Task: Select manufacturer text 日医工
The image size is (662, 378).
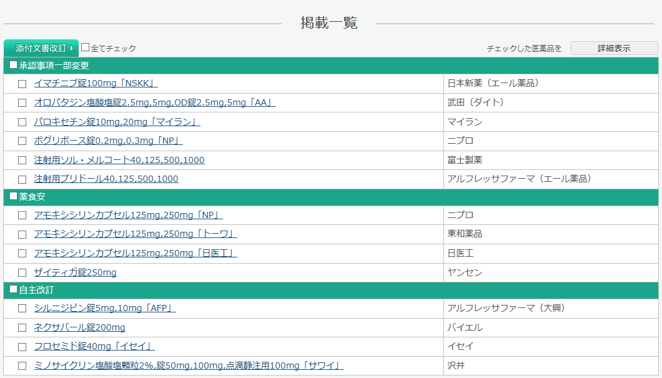Action: click(x=461, y=253)
